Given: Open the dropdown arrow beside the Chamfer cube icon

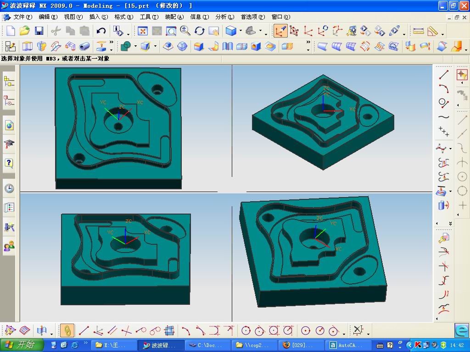Looking at the screenshot, I should [x=155, y=46].
